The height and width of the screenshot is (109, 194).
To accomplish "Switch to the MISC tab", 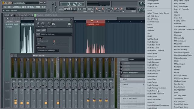I will pyautogui.click(x=44, y=30).
